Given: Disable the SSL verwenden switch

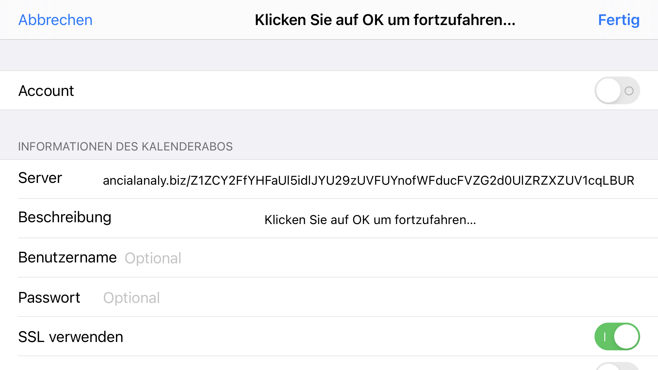Looking at the screenshot, I should (617, 337).
